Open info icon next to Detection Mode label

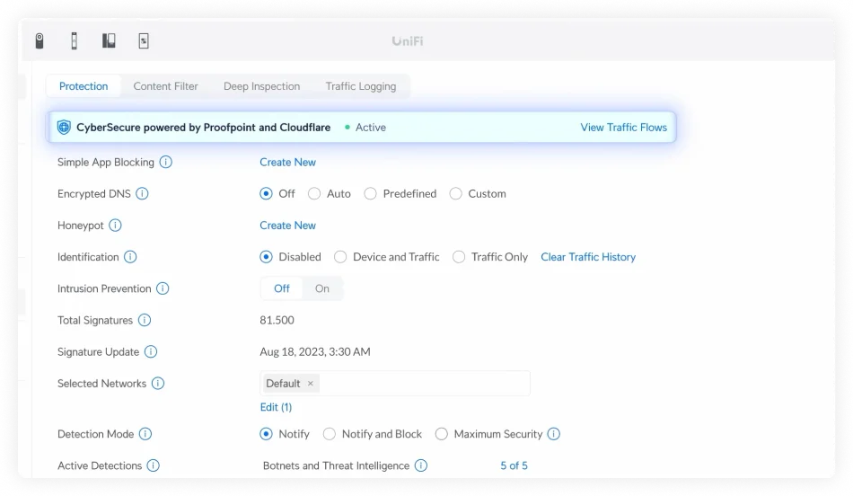pyautogui.click(x=145, y=434)
